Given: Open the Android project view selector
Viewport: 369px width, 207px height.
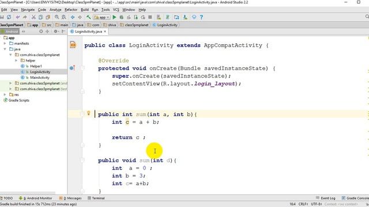Looking at the screenshot, I should tap(9, 31).
